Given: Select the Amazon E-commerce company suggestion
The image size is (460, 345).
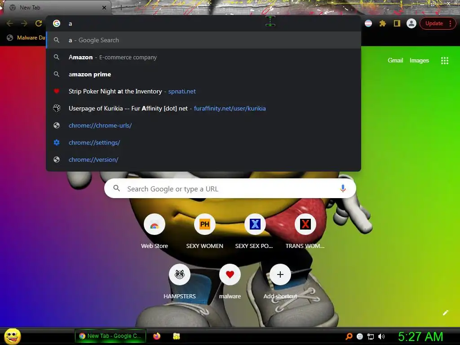Looking at the screenshot, I should (x=203, y=57).
